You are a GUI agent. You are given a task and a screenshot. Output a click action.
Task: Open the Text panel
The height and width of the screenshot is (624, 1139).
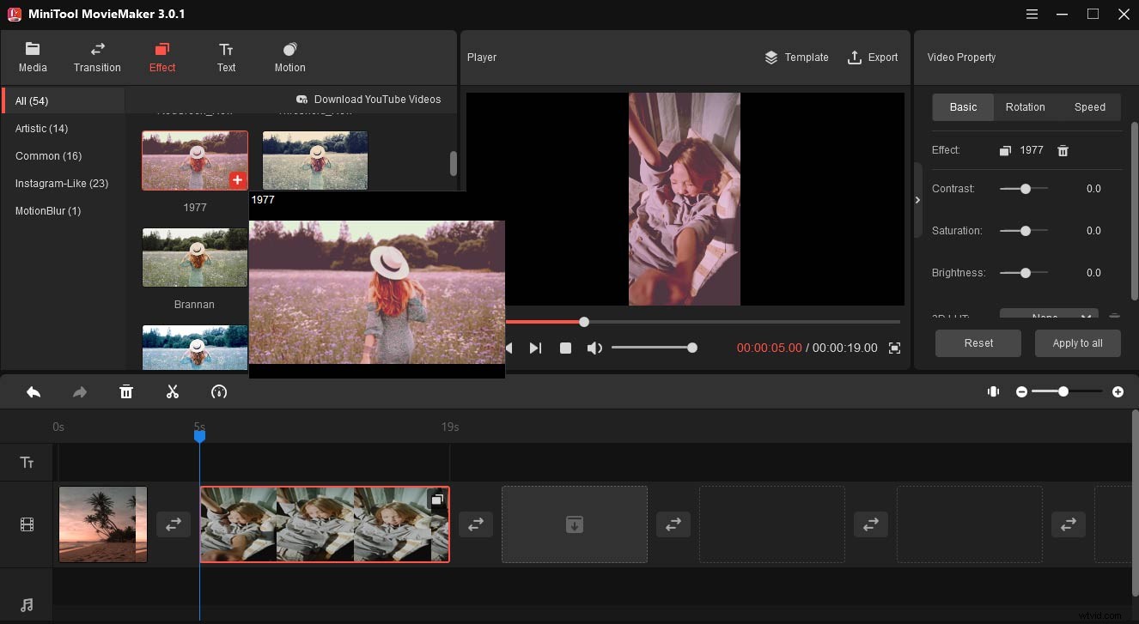click(226, 57)
